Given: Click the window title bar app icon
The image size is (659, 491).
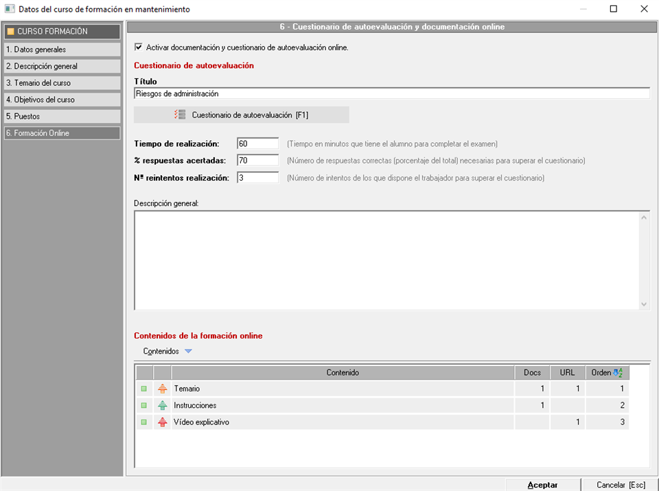Looking at the screenshot, I should [9, 9].
